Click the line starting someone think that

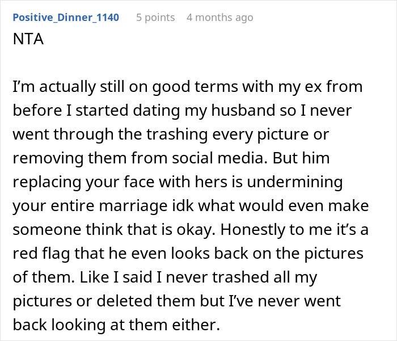[191, 230]
